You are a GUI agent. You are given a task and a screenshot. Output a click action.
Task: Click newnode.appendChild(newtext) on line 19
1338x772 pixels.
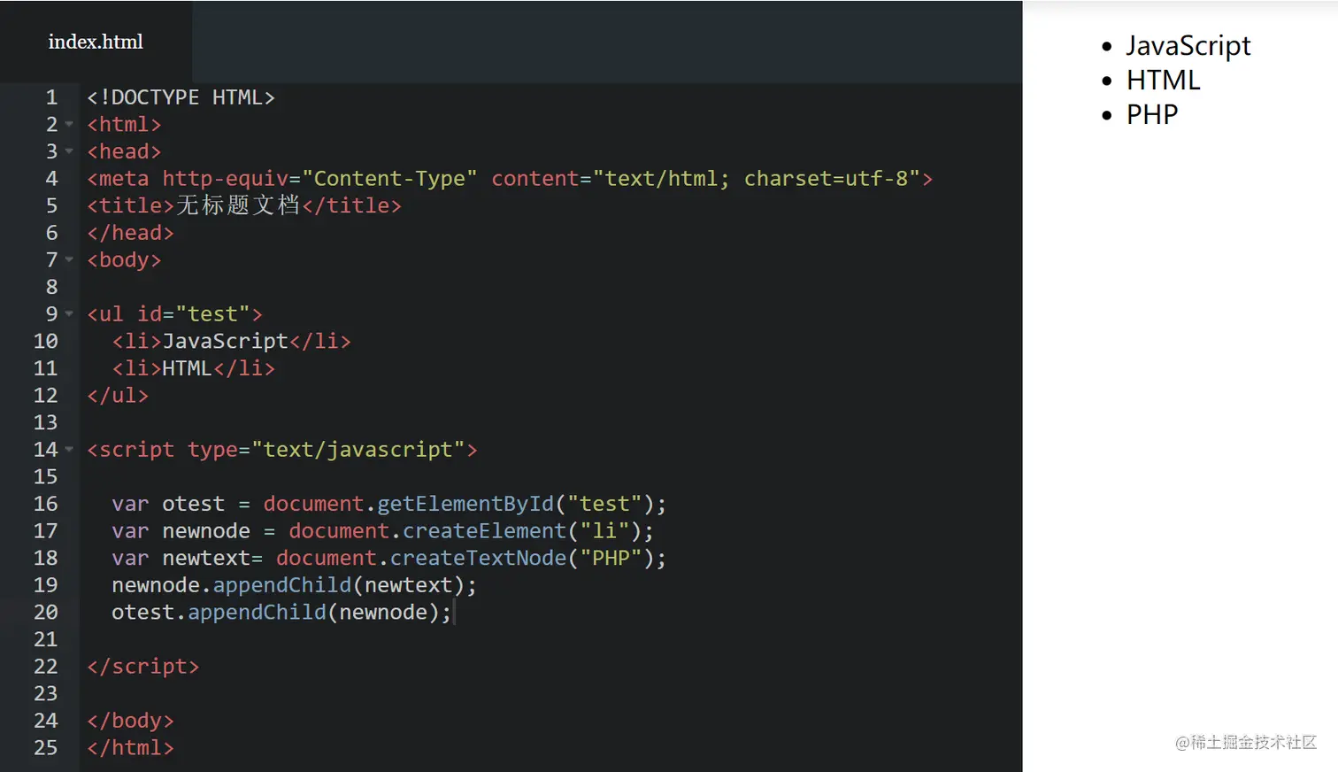pyautogui.click(x=288, y=585)
